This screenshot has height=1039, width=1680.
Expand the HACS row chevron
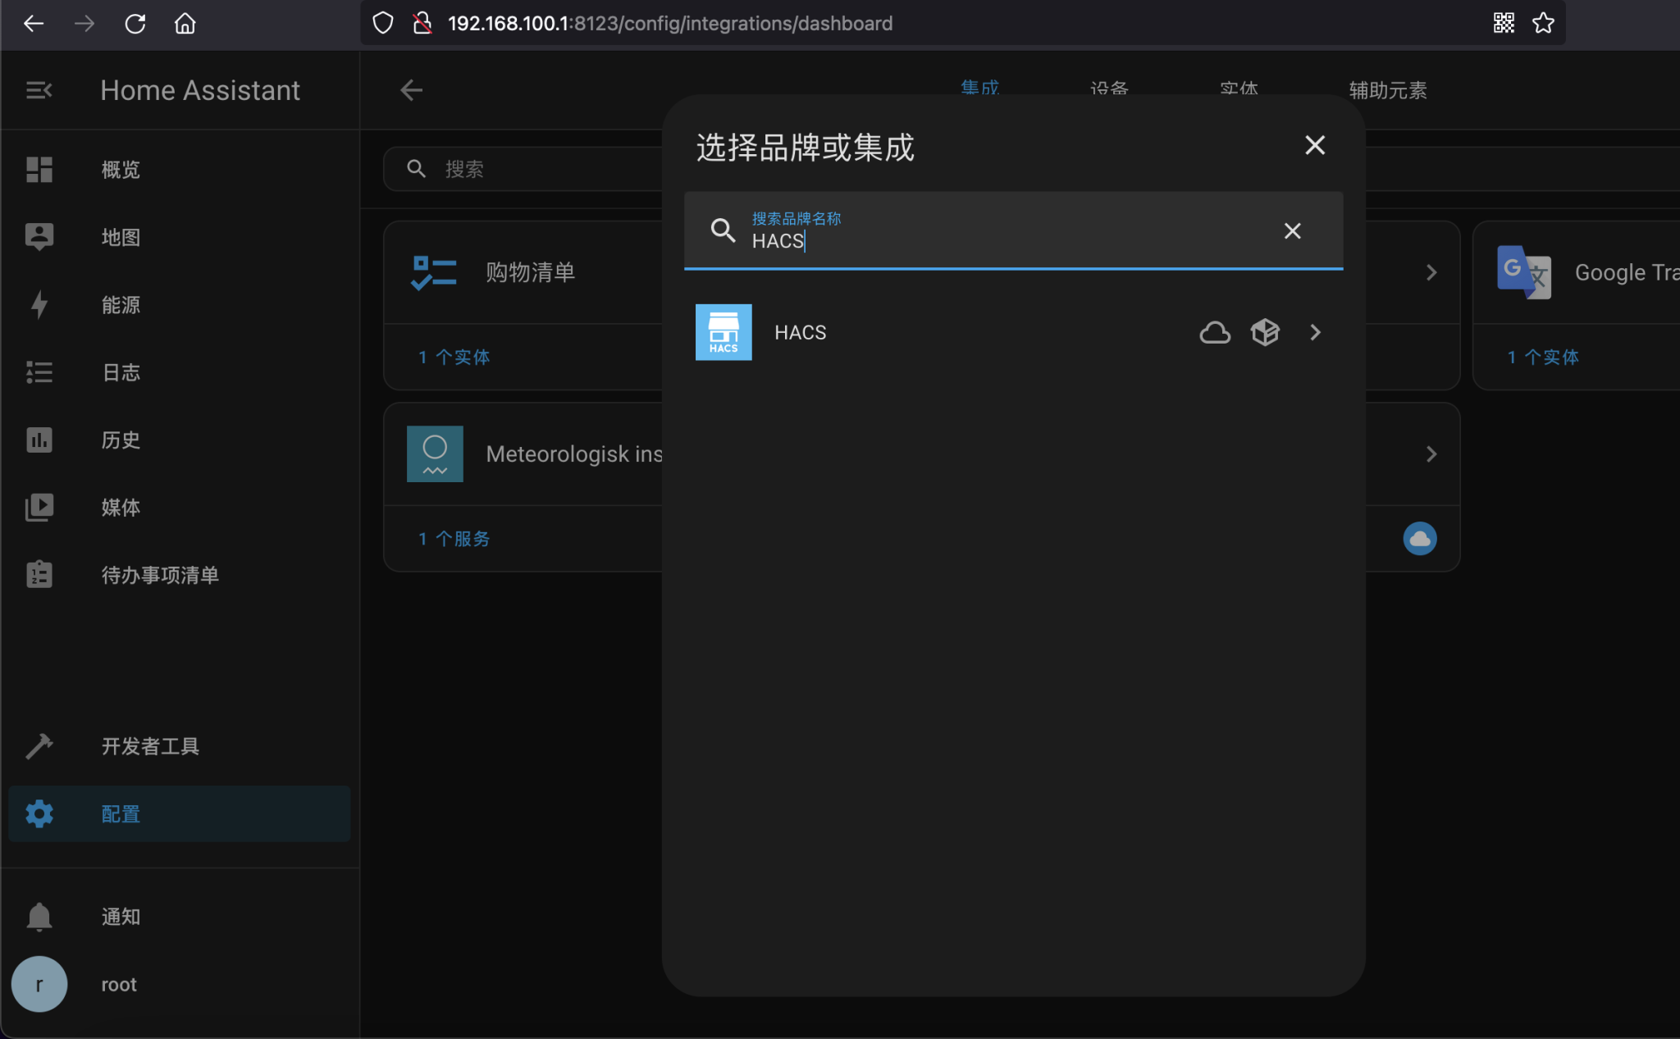point(1315,332)
